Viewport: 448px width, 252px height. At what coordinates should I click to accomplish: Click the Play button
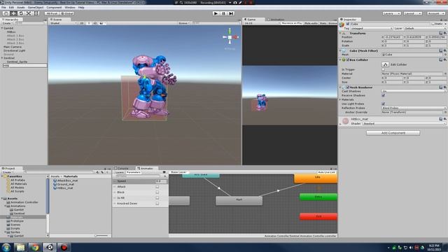point(216,13)
